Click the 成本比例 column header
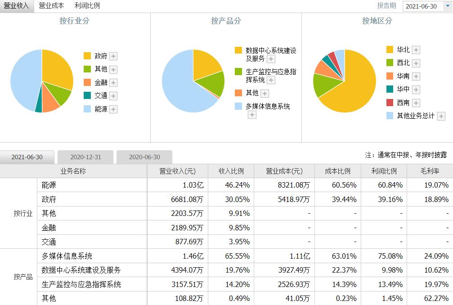This screenshot has width=453, height=305. click(x=338, y=171)
